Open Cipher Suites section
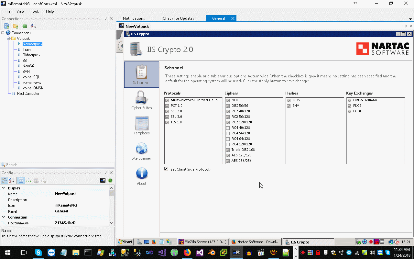Image resolution: width=414 pixels, height=259 pixels. point(142,100)
